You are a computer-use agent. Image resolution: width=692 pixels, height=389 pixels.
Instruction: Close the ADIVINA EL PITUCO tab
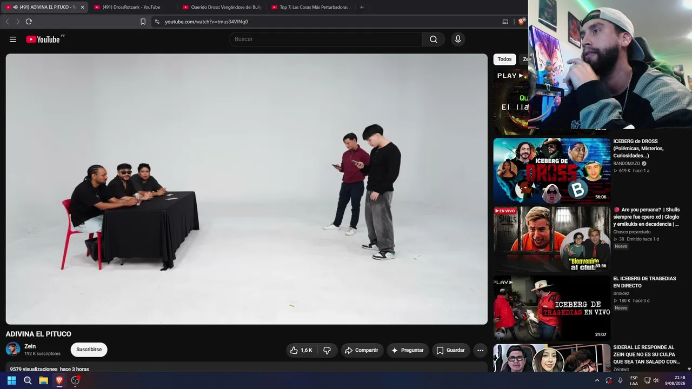click(82, 7)
